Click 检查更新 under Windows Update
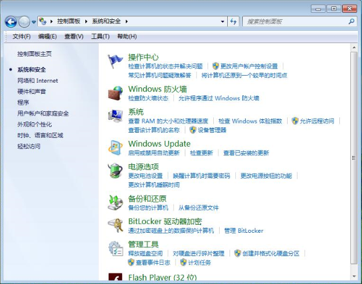This screenshot has height=284, width=362. [x=201, y=153]
